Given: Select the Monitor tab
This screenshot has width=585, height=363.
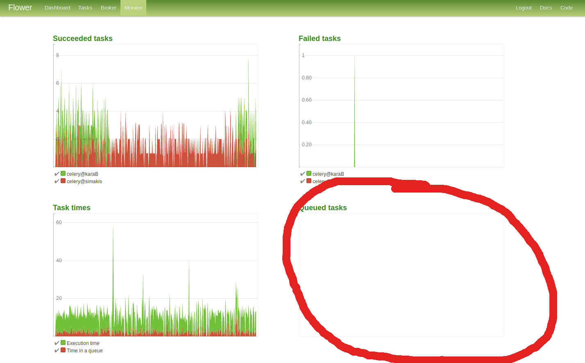Looking at the screenshot, I should [x=133, y=8].
